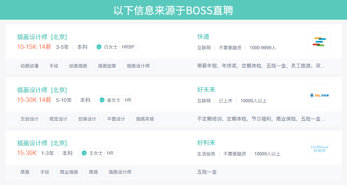Select the 包装设计 skill tag
The height and width of the screenshot is (185, 347).
coord(87,119)
